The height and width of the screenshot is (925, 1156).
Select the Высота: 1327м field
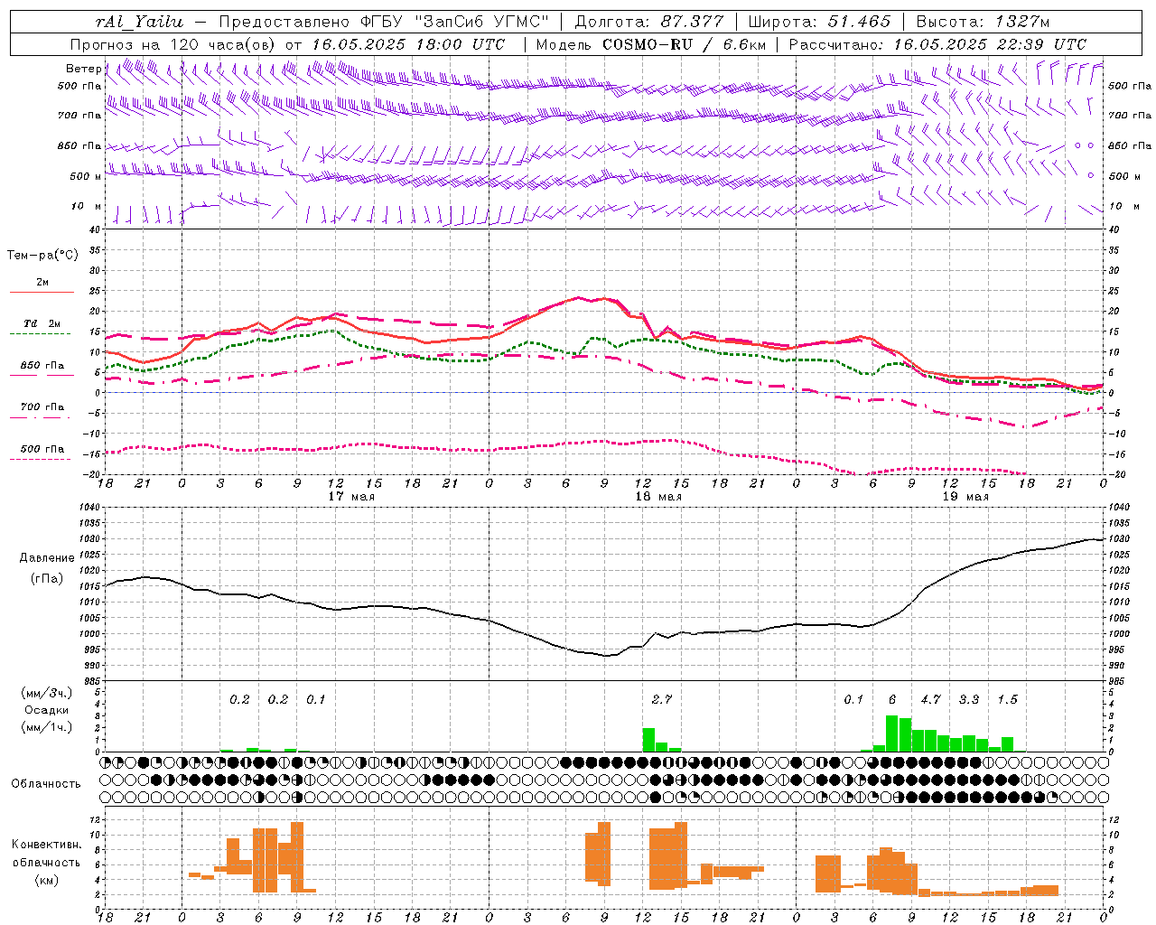983,22
